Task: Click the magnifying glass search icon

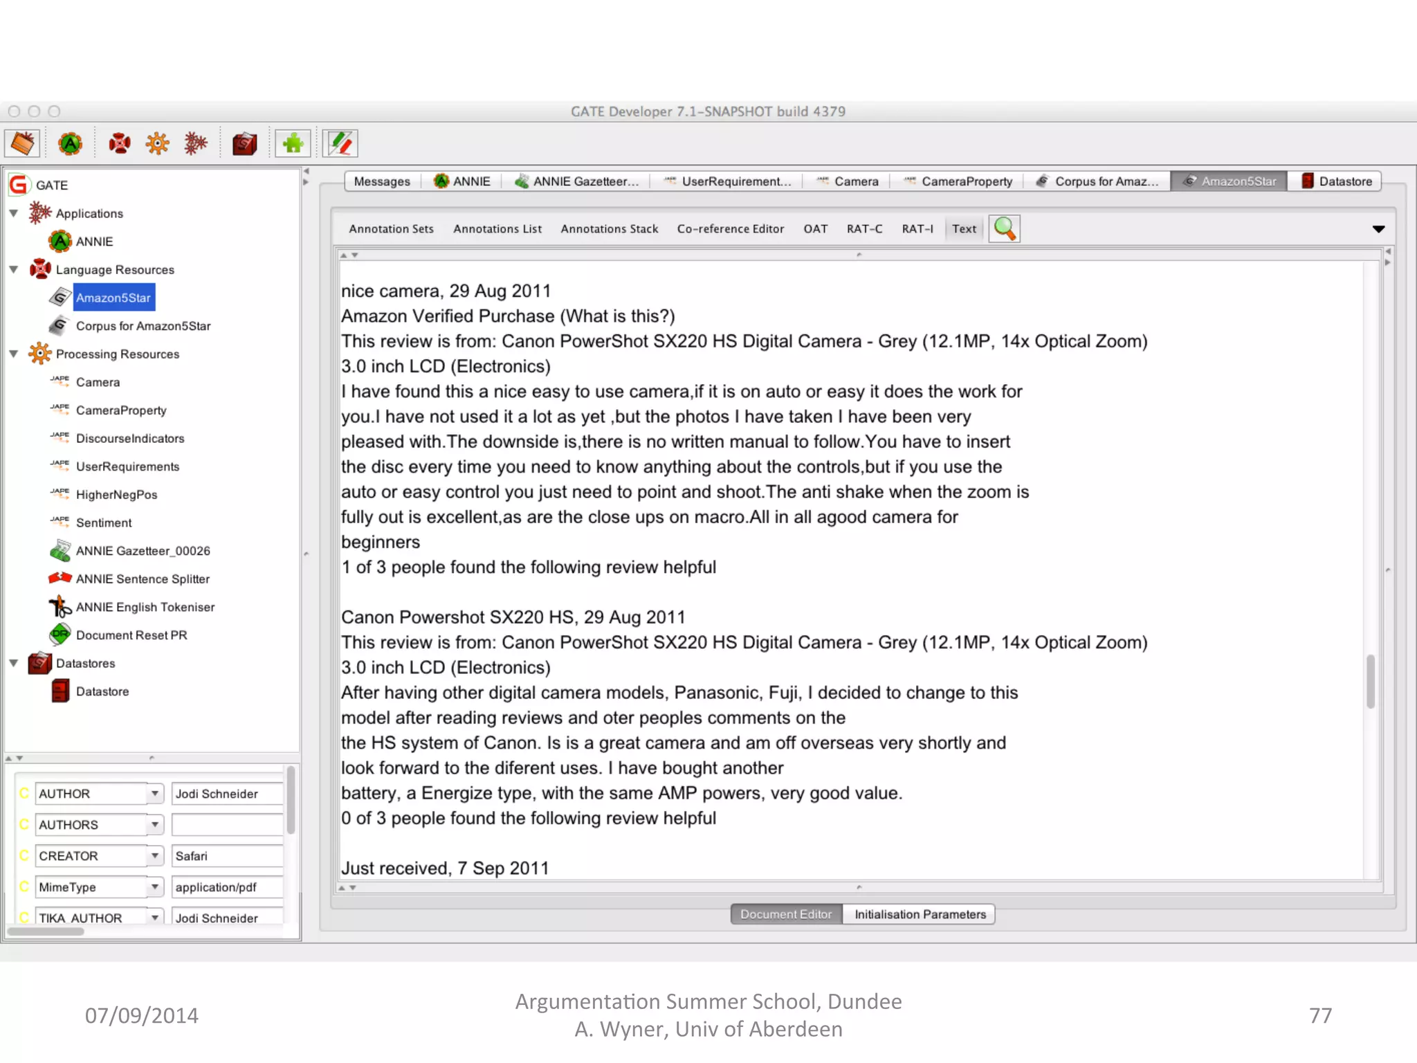Action: point(1004,228)
